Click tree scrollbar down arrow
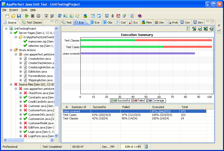The image size is (224, 151). coord(56,136)
